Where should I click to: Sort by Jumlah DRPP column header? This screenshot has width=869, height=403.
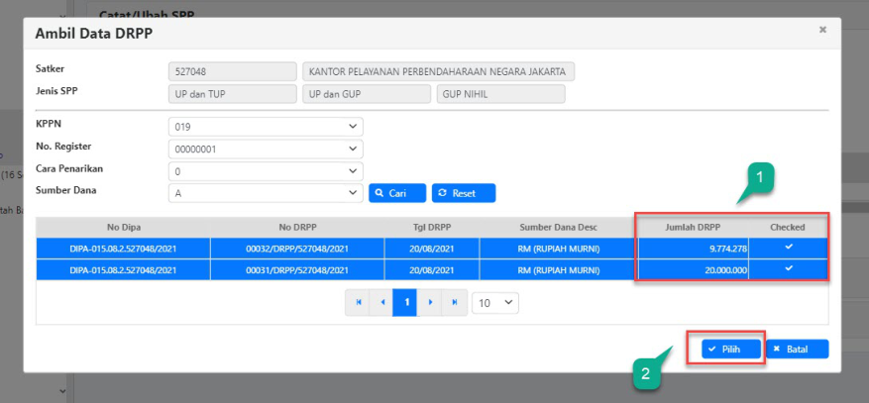[692, 227]
